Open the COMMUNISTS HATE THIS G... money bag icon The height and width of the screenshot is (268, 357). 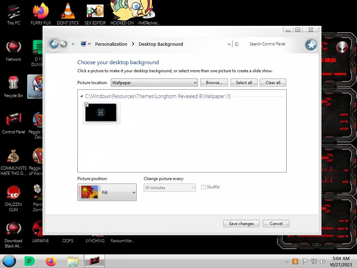tap(14, 162)
